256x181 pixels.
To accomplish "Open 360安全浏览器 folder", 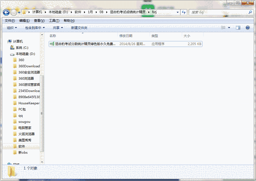I will tap(29, 72).
